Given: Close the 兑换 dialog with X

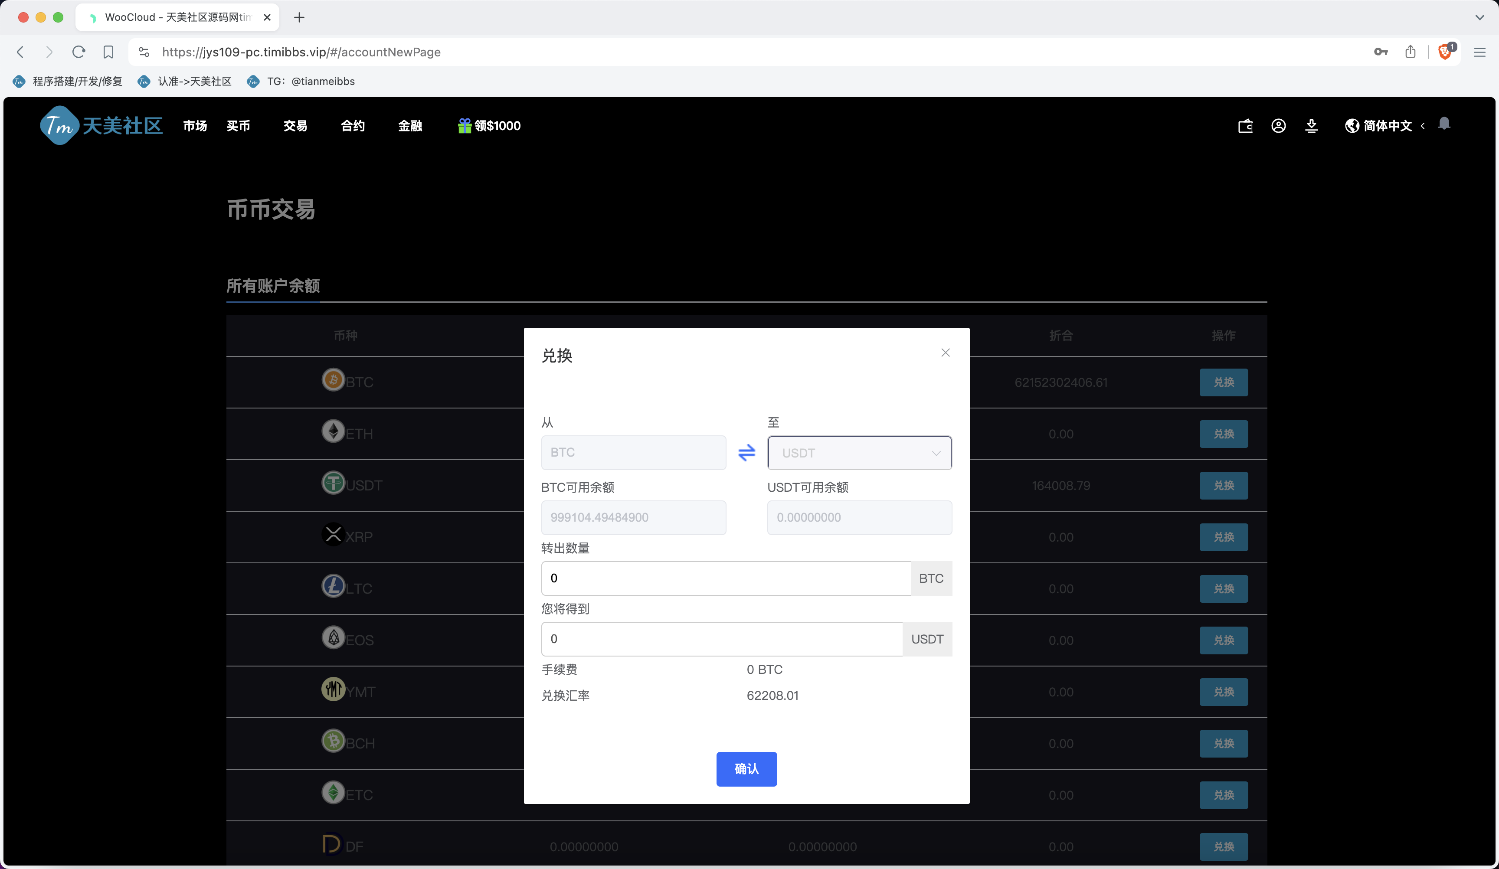Looking at the screenshot, I should (x=945, y=353).
